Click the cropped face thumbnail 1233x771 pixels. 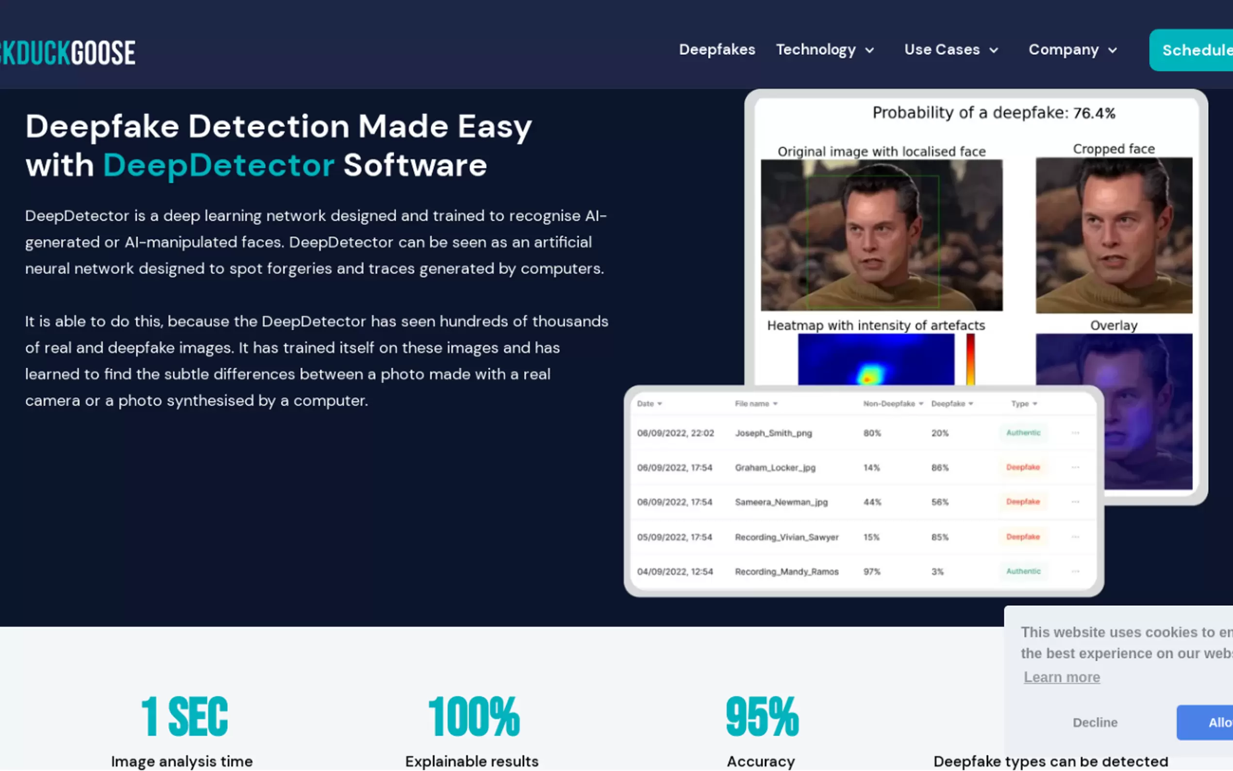[1114, 235]
